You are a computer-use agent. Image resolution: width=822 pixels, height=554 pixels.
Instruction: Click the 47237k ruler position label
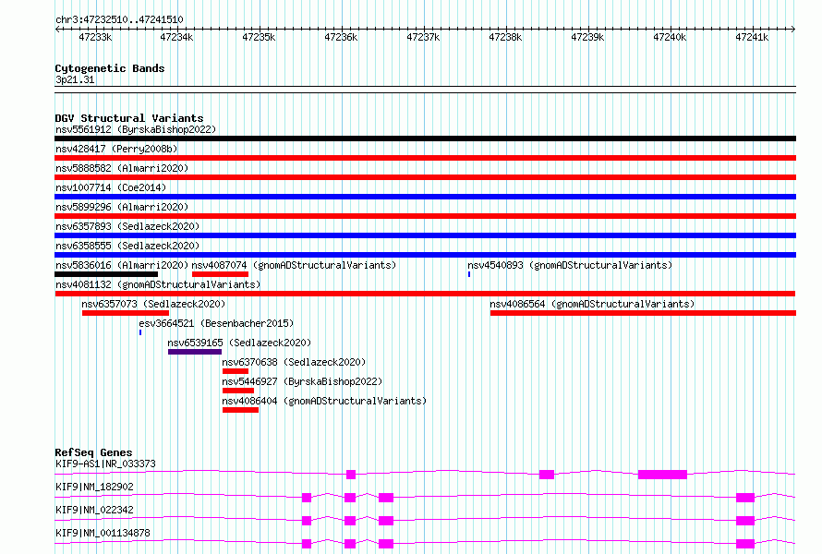pos(423,37)
